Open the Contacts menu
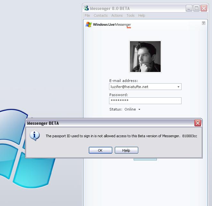212x206 pixels. (101, 15)
